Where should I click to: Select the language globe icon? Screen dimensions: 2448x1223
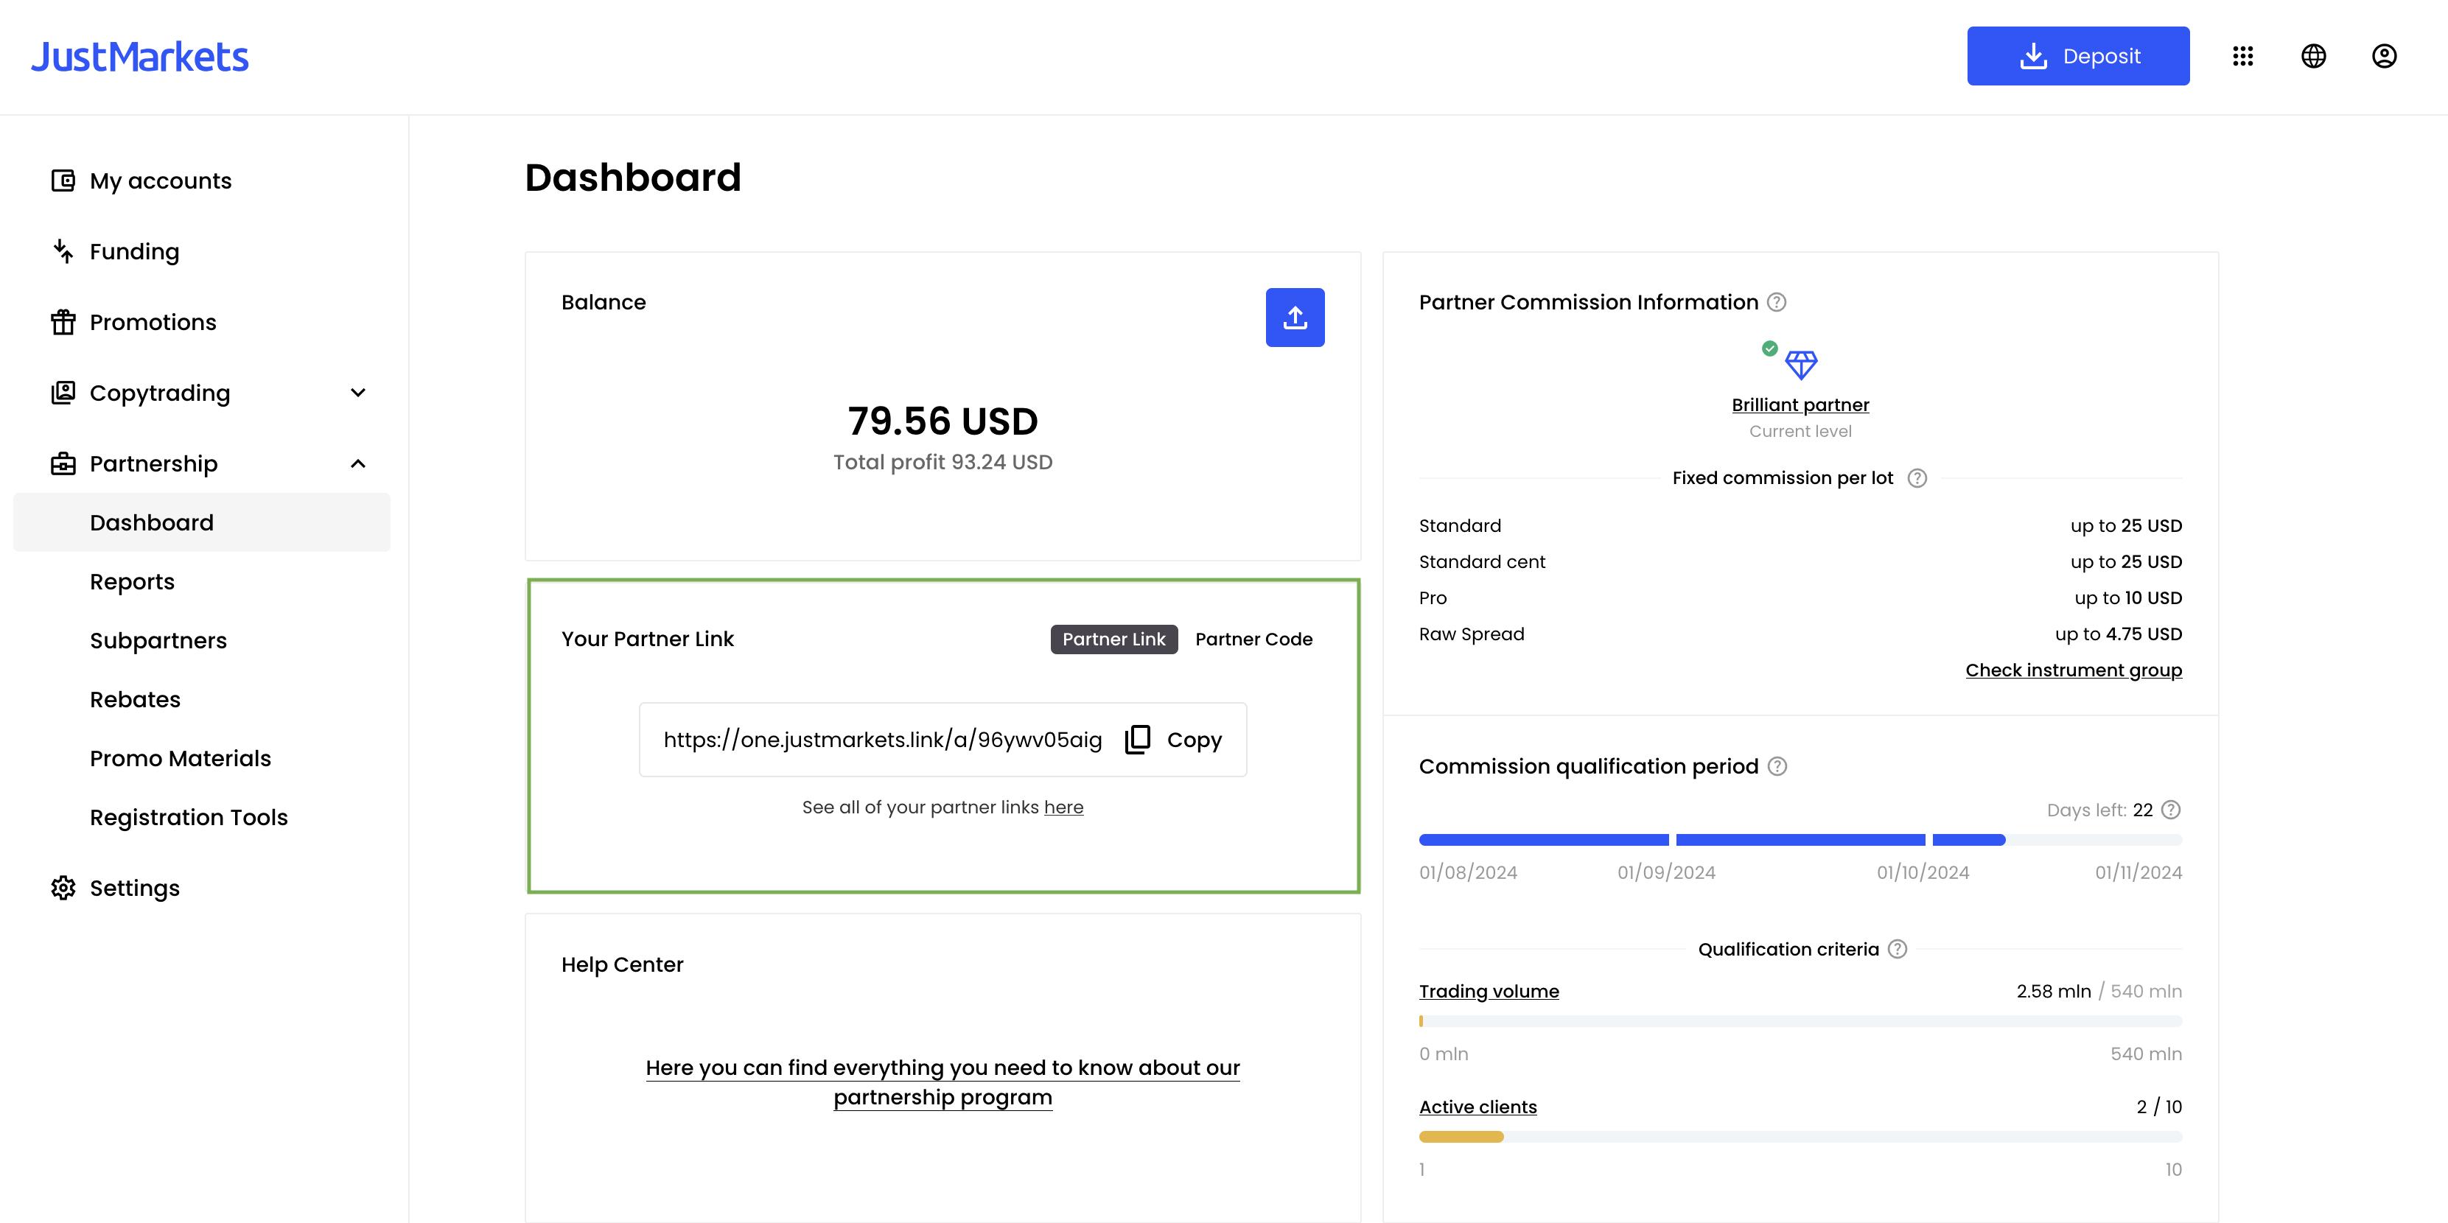2314,56
